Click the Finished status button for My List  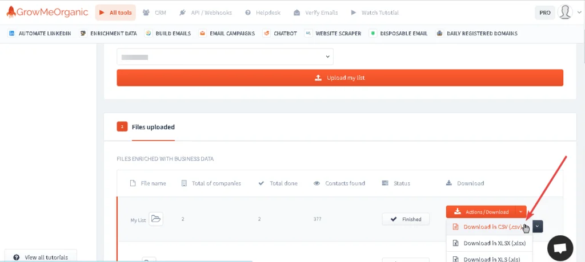pos(406,219)
